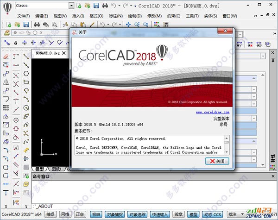Close the properties palette panel
The width and height of the screenshot is (278, 220).
273,53
